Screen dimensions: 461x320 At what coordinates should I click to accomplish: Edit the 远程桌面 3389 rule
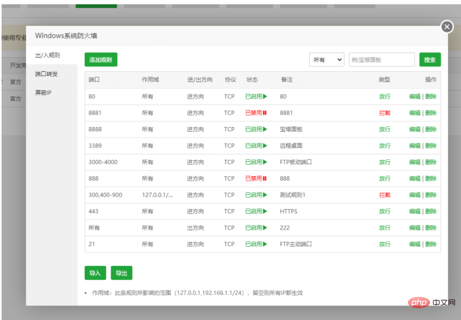[415, 146]
